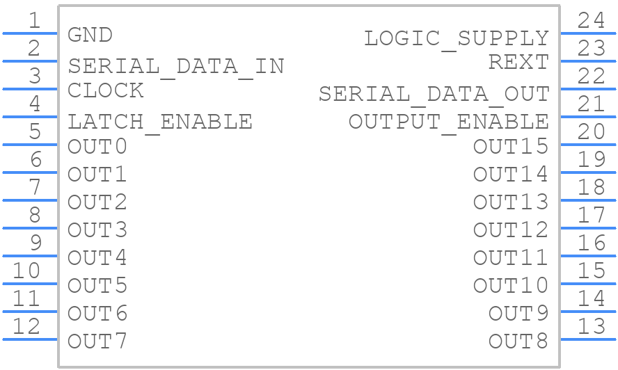
Task: Select pin number 20
Action: pos(591,131)
